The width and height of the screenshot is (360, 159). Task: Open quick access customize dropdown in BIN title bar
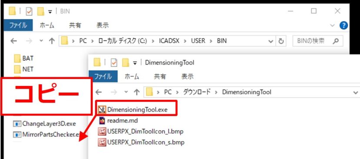coord(50,12)
